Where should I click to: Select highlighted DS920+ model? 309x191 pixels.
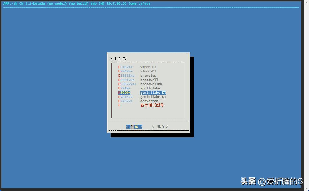142,93
